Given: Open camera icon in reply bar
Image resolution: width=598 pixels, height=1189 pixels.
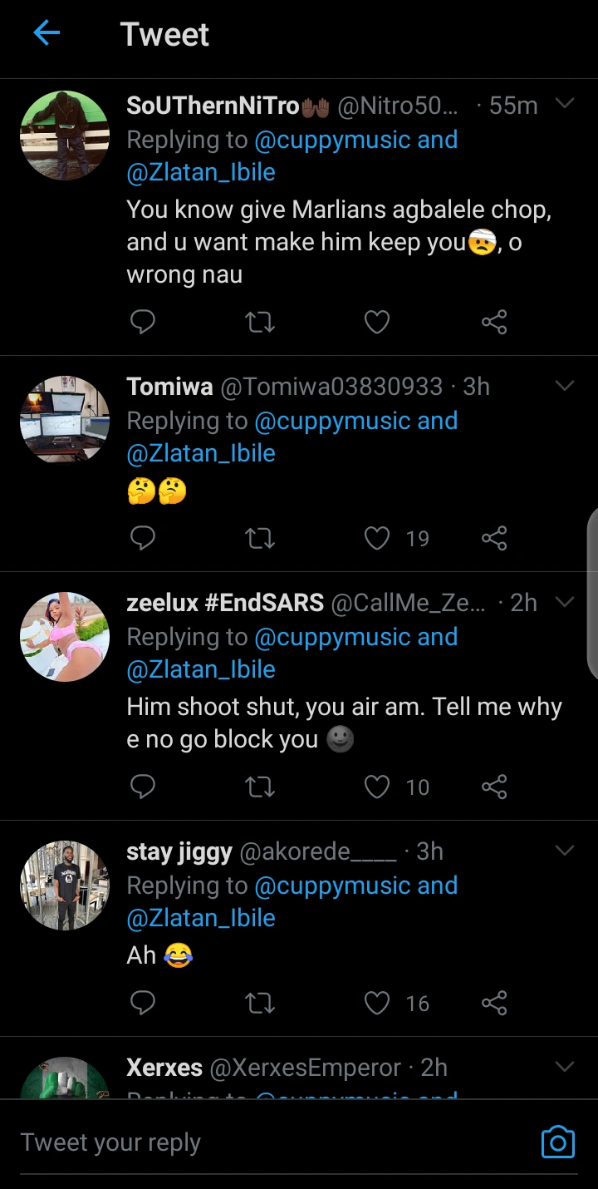Looking at the screenshot, I should (x=557, y=1142).
